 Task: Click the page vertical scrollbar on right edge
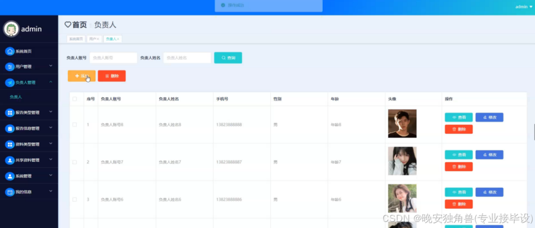(534, 132)
